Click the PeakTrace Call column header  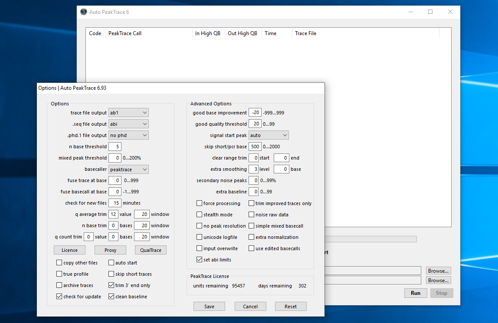coord(148,33)
